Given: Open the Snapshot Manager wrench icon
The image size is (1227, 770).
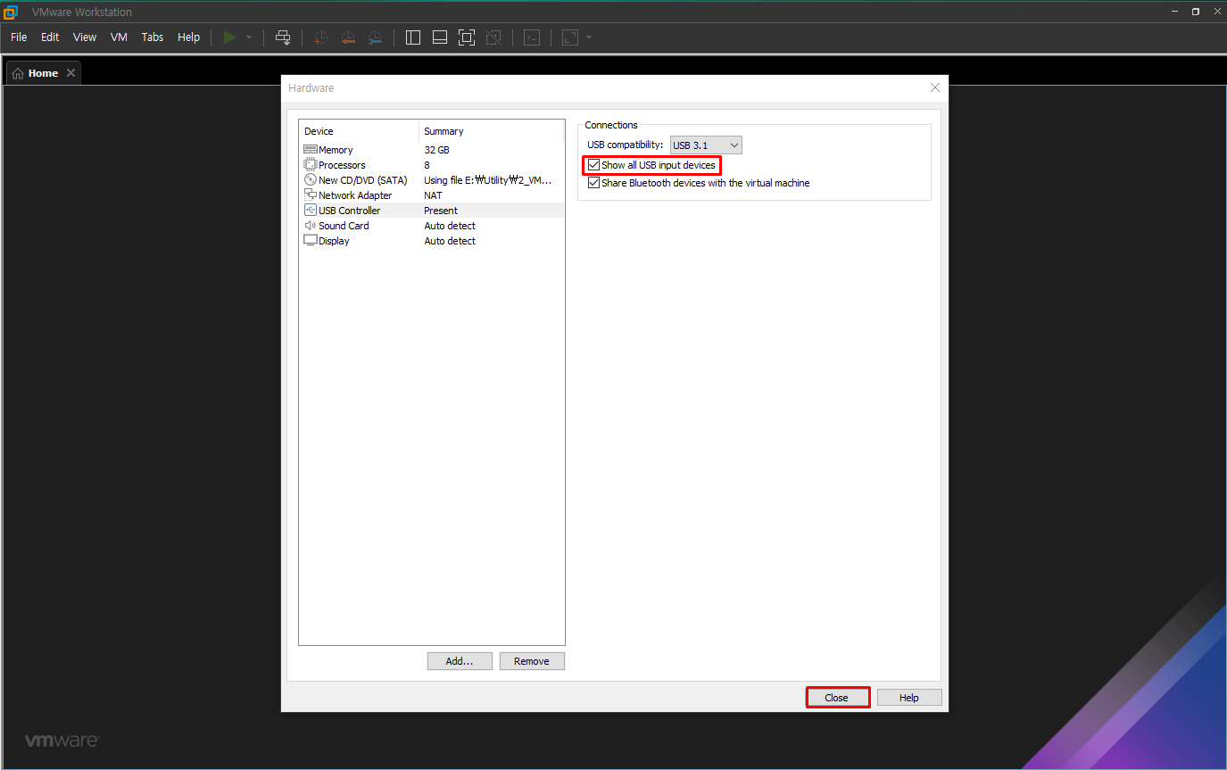Looking at the screenshot, I should click(x=375, y=37).
